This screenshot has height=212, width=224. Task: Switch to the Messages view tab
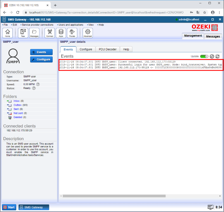[x=213, y=37]
